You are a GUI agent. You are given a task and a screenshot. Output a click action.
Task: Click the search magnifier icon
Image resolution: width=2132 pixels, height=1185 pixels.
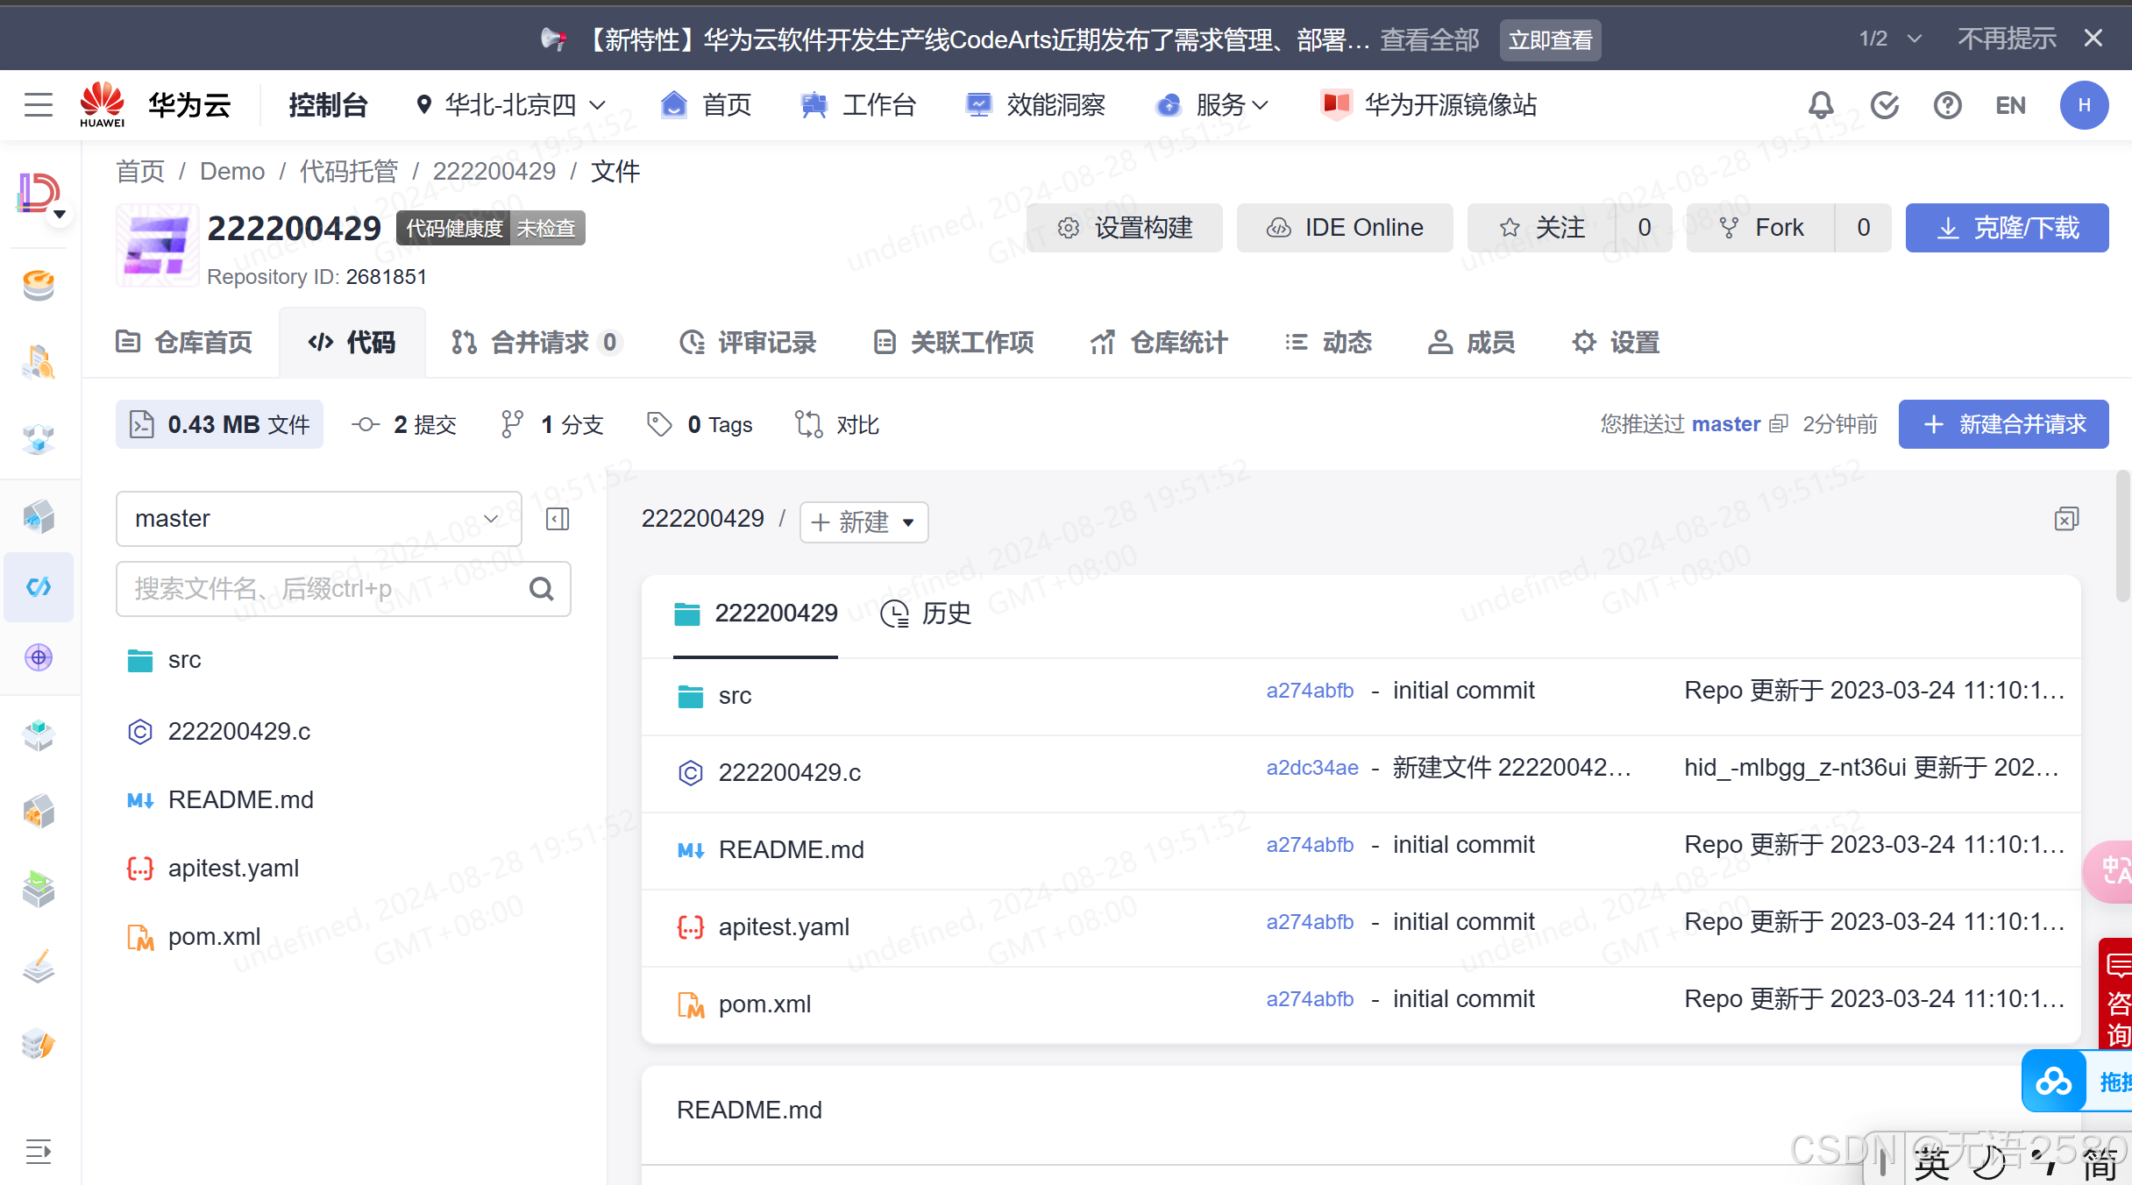pos(542,589)
